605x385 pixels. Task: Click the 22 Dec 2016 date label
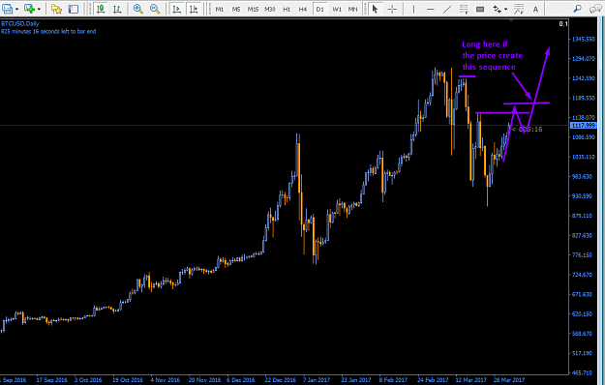pos(280,380)
